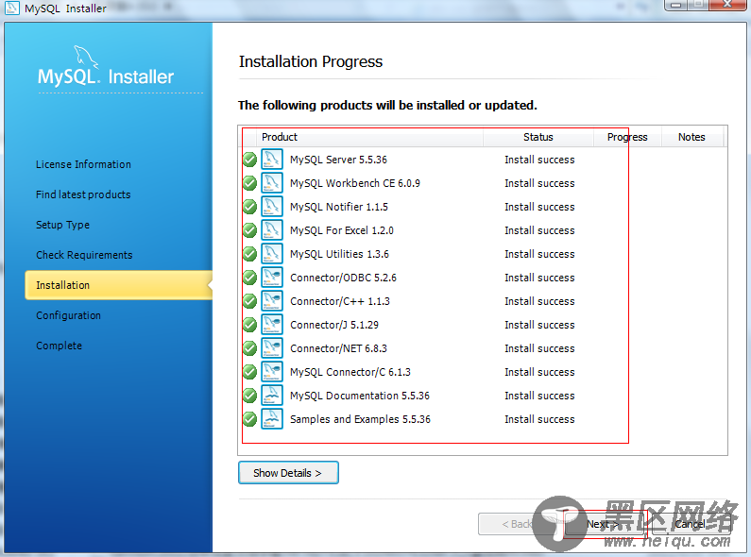Open Check Requirements step
Screen dimensions: 751x557
click(x=84, y=255)
